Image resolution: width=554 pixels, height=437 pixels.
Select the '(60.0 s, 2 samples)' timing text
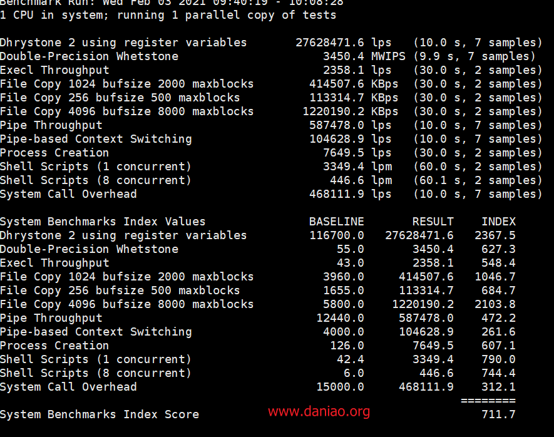tap(478, 167)
